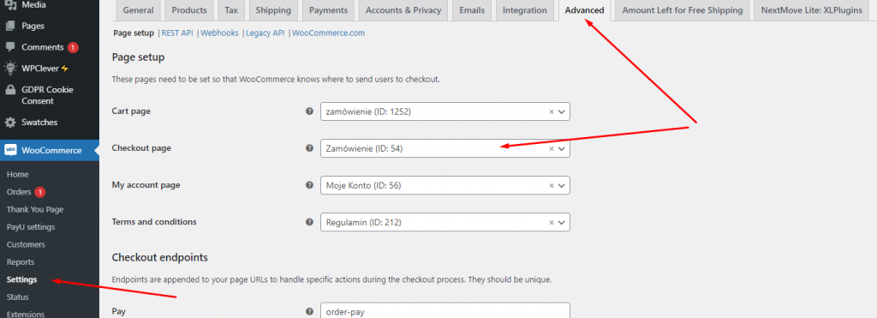Switch to the Shipping settings tab
Viewport: 877px width, 318px height.
[x=273, y=10]
